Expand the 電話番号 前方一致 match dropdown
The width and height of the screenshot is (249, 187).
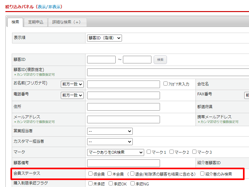tap(72, 95)
